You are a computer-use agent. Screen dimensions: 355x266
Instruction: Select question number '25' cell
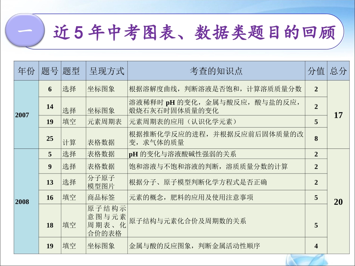click(x=50, y=138)
